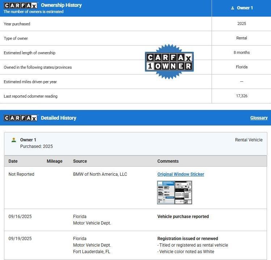Click the person icon beside Owner 1 column header
The image size is (271, 260).
click(x=233, y=8)
